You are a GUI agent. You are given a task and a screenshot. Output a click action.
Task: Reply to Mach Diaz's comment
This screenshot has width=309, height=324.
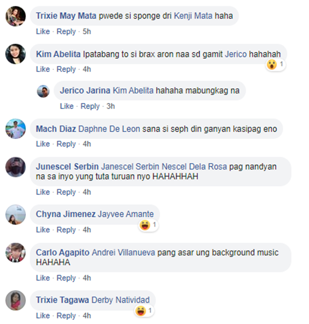[x=66, y=144]
